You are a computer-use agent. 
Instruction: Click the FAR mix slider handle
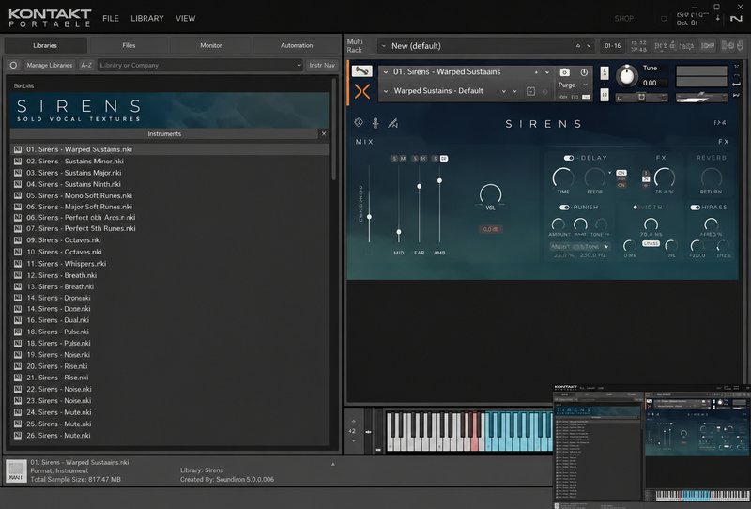coord(419,186)
